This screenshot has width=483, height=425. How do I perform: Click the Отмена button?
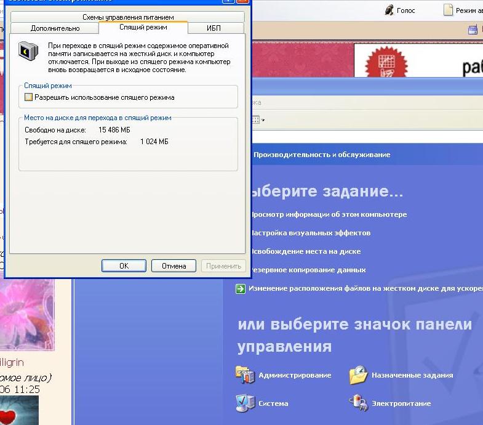point(174,266)
